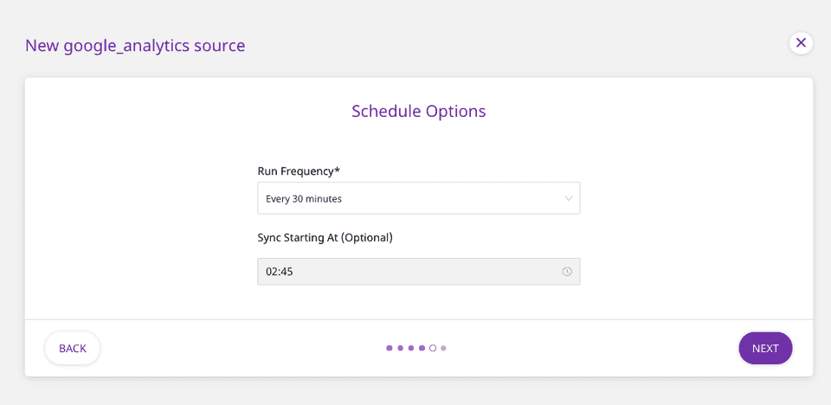Click the third progress dot
The height and width of the screenshot is (405, 831).
point(411,348)
